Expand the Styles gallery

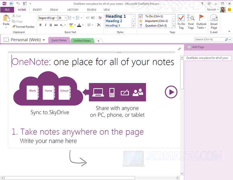[133, 26]
